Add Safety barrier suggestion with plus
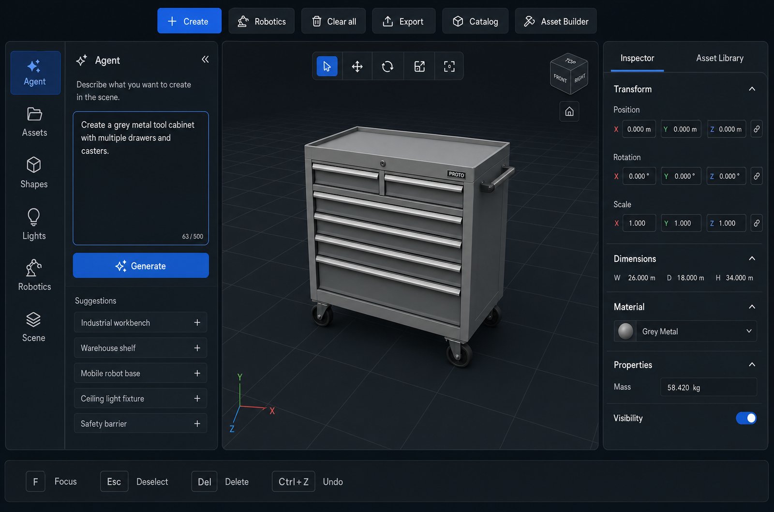The width and height of the screenshot is (774, 512). tap(197, 423)
